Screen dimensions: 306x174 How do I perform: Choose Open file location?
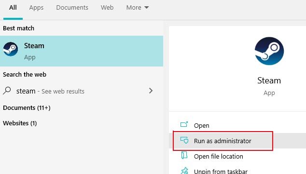[237, 156]
